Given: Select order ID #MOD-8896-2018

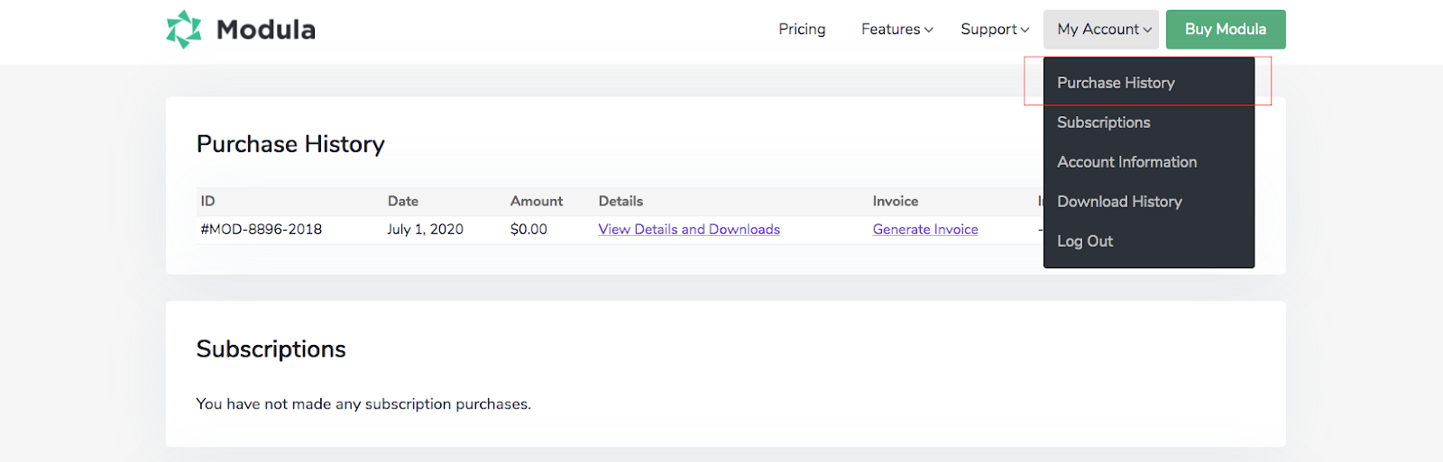Looking at the screenshot, I should pyautogui.click(x=261, y=229).
